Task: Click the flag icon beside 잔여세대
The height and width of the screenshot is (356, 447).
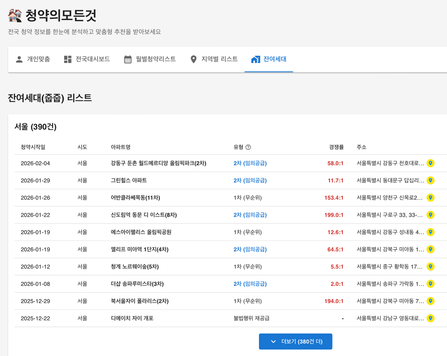Action: pos(255,58)
